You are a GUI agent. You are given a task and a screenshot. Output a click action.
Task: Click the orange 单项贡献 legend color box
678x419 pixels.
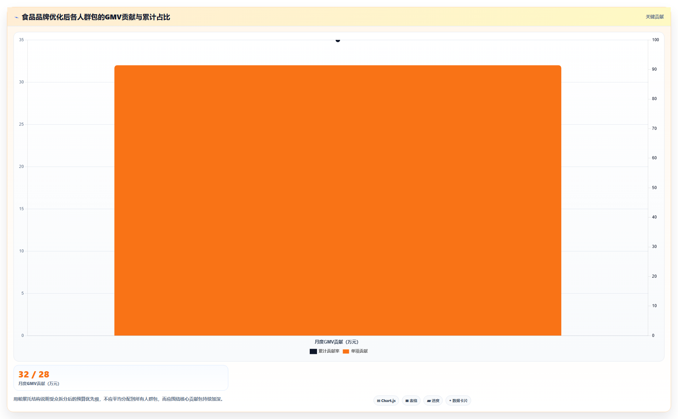point(346,351)
